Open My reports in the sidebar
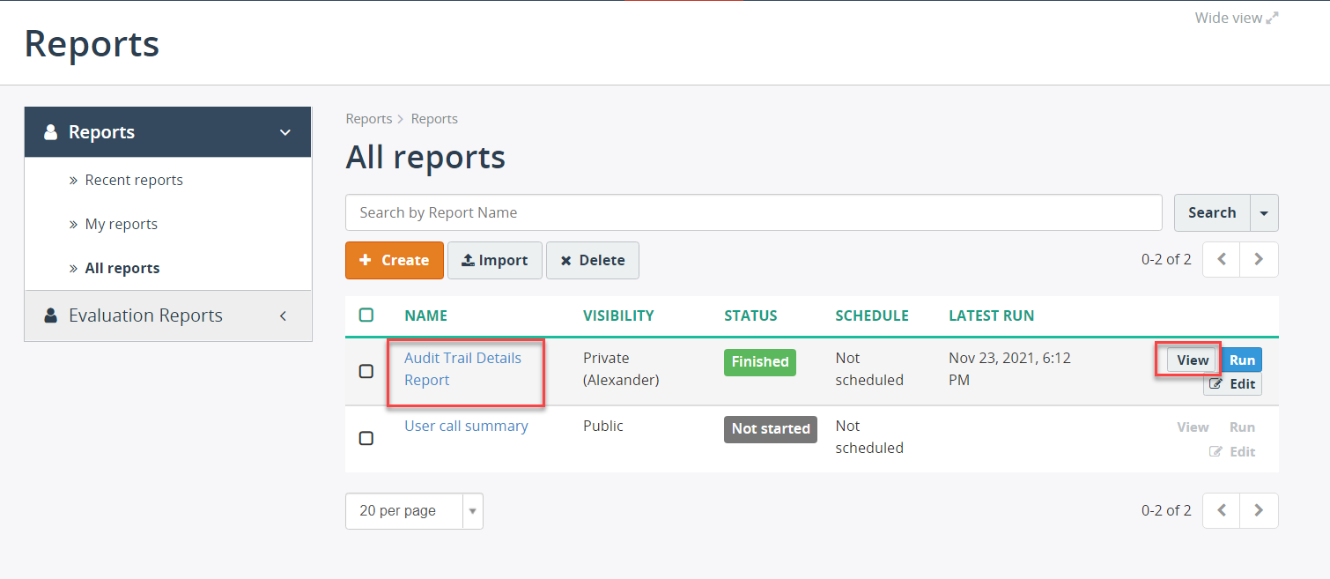The image size is (1330, 579). point(122,224)
